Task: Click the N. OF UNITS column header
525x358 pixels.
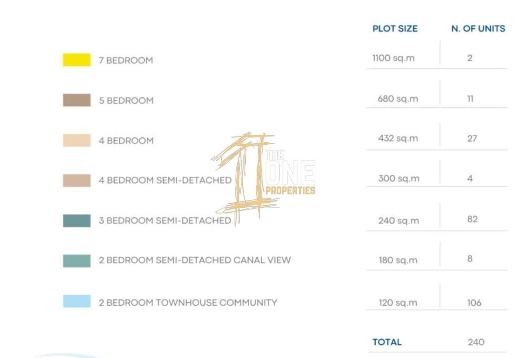Action: point(478,29)
